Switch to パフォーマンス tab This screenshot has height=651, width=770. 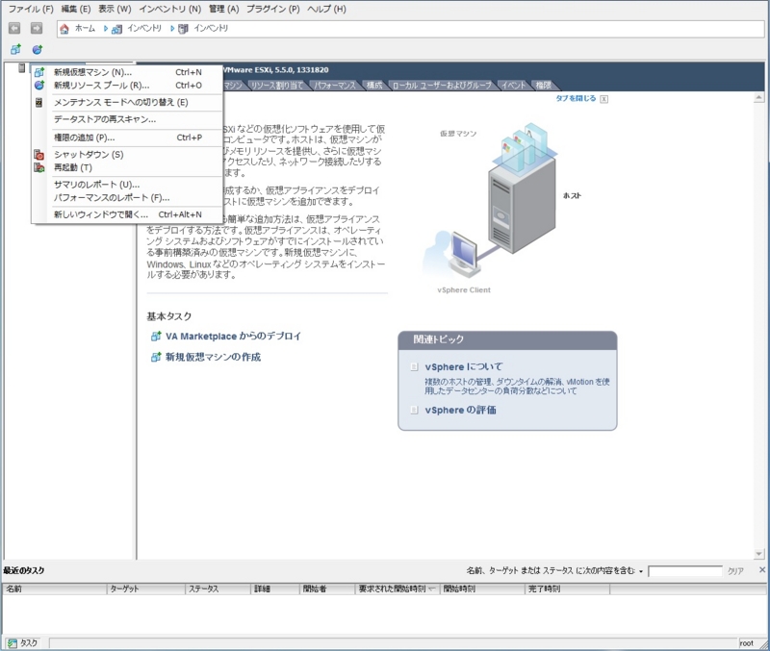click(x=335, y=86)
